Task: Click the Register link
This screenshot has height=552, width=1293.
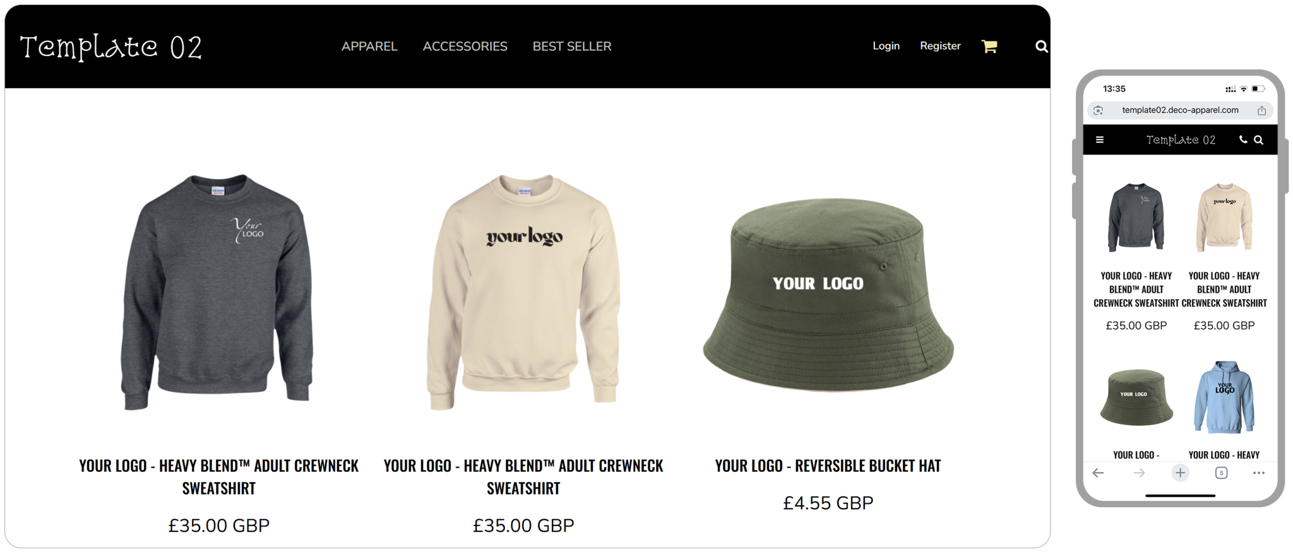Action: (x=940, y=46)
